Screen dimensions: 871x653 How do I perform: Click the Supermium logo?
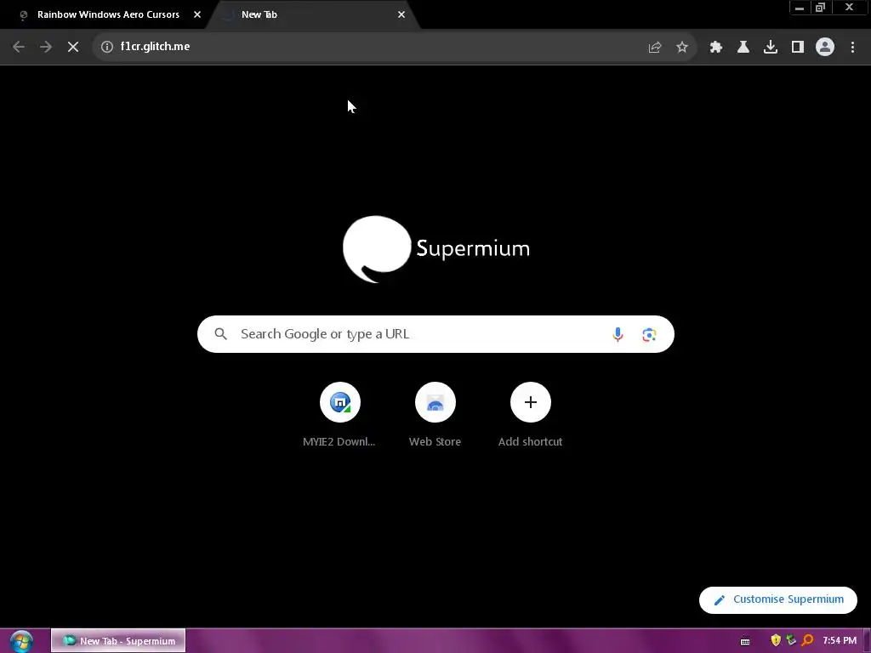coord(436,249)
